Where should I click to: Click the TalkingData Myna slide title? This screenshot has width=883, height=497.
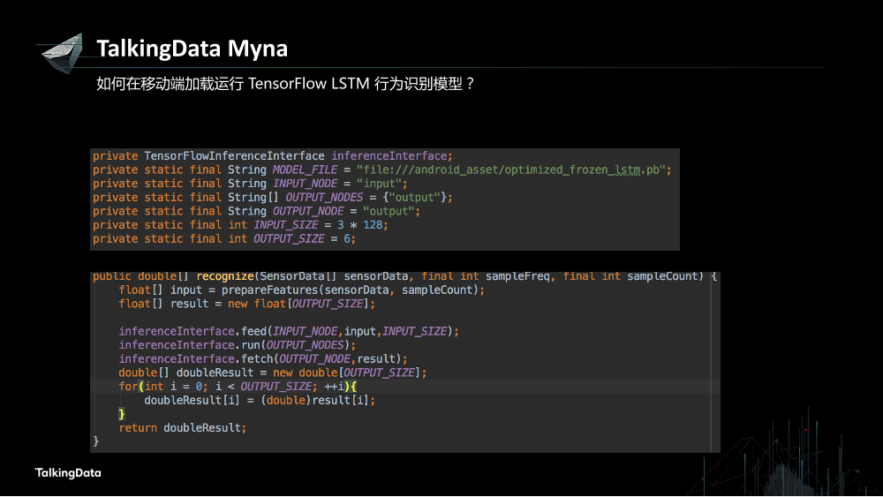pyautogui.click(x=192, y=49)
